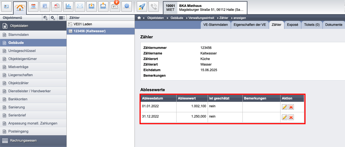This screenshot has width=345, height=147.
Task: Switch to Eigenschaften der VE tab
Action: coord(250,25)
